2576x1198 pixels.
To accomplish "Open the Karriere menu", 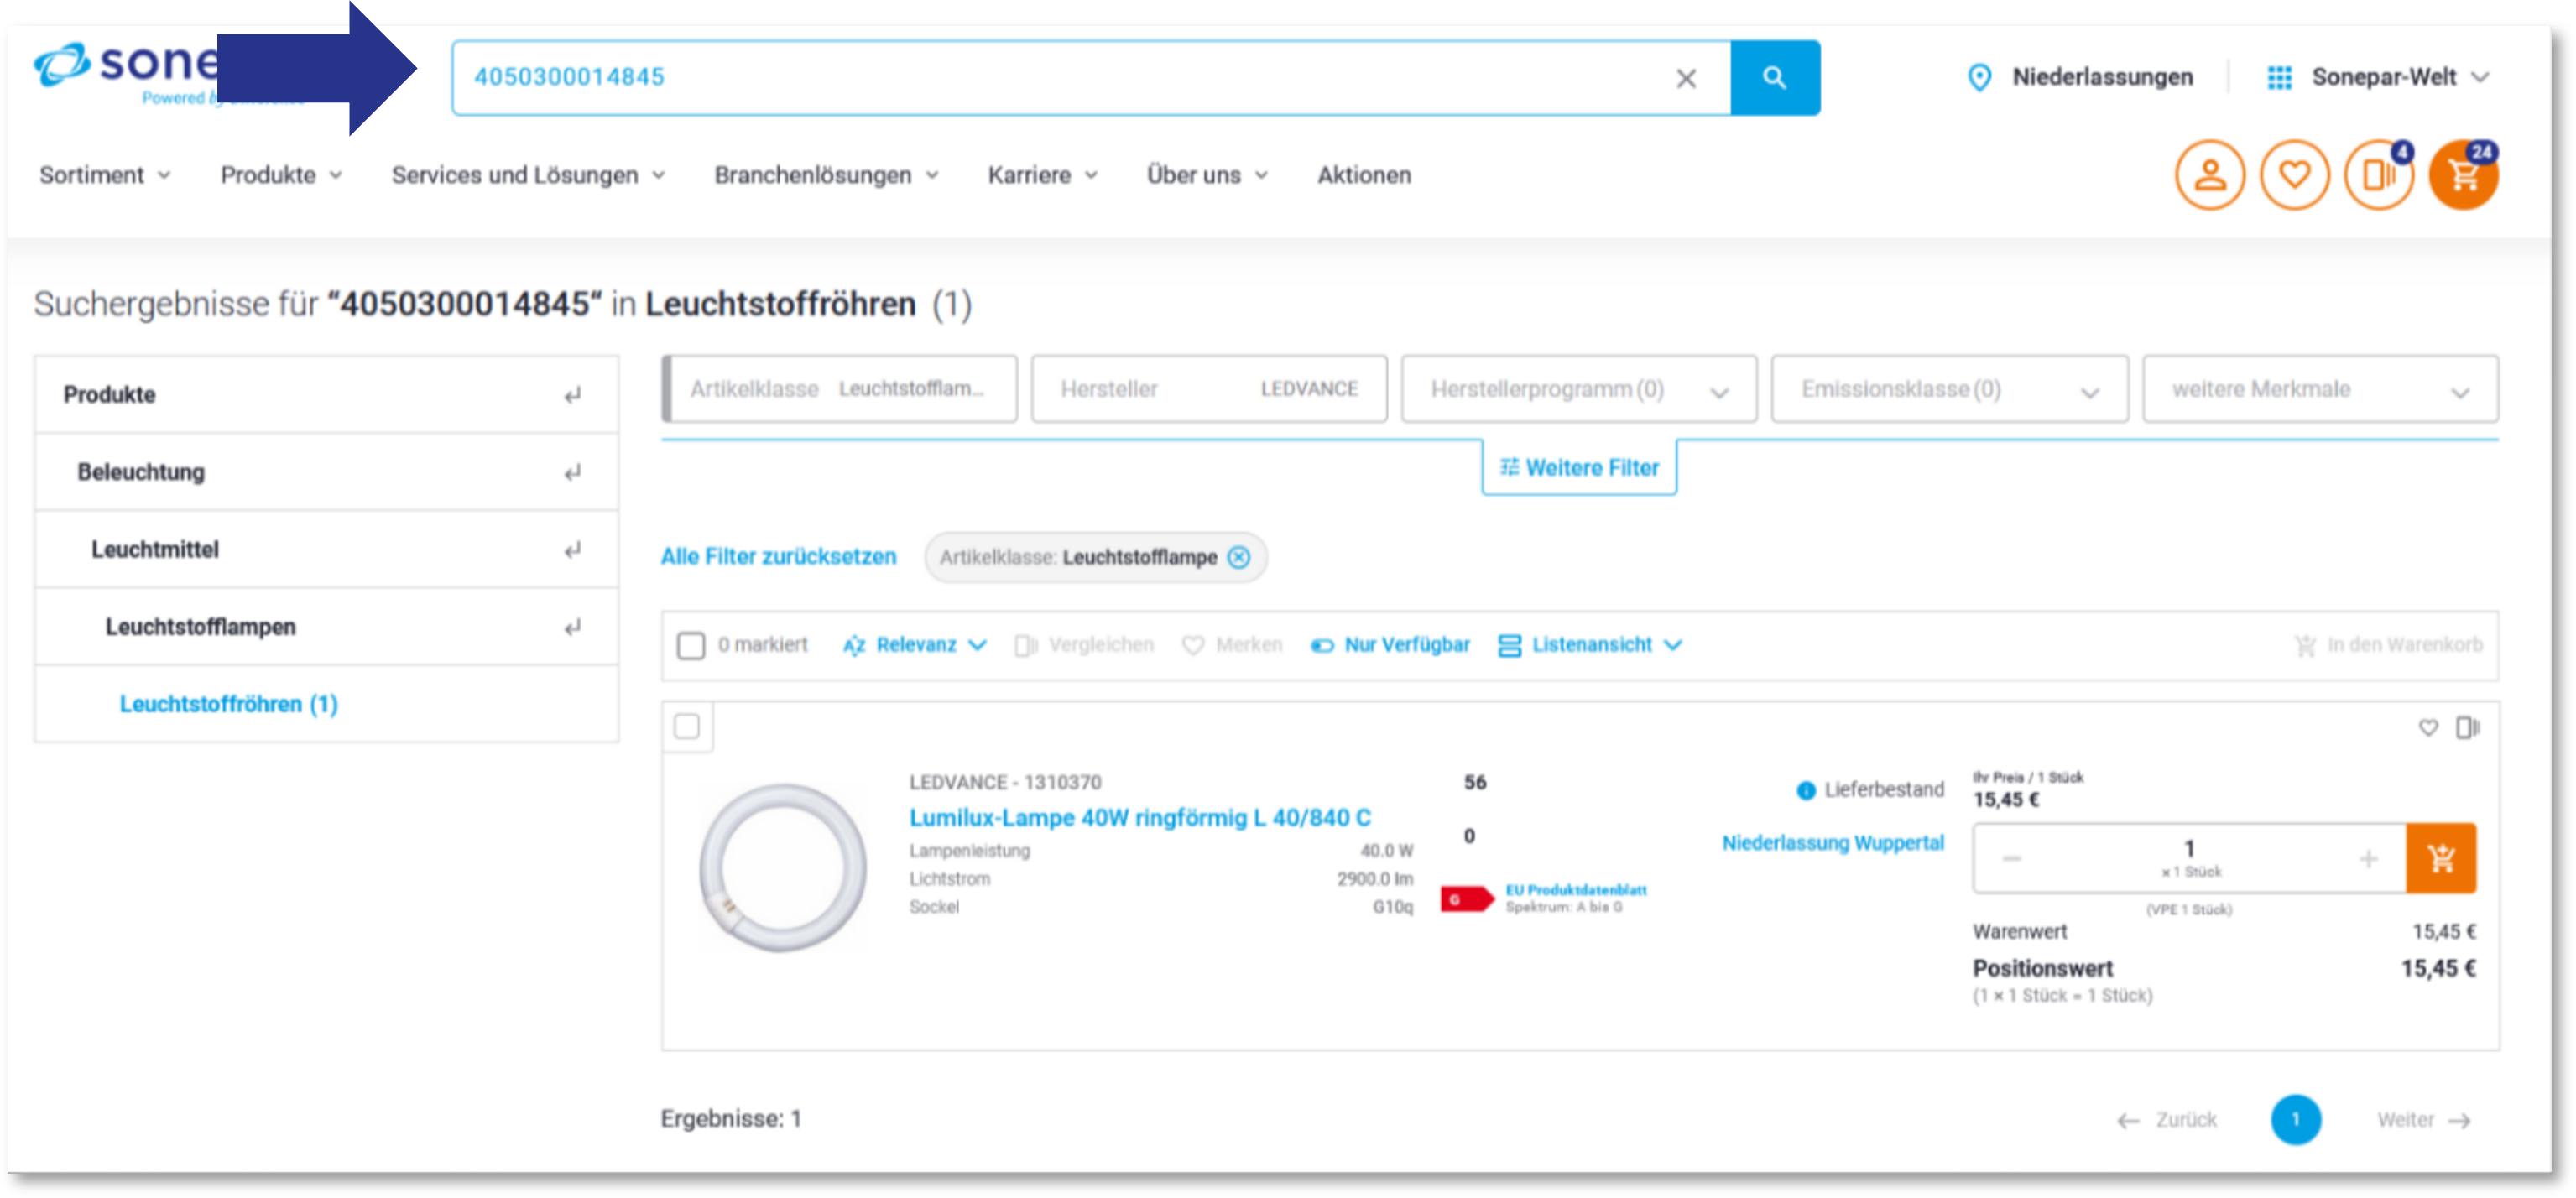I will pyautogui.click(x=1042, y=175).
